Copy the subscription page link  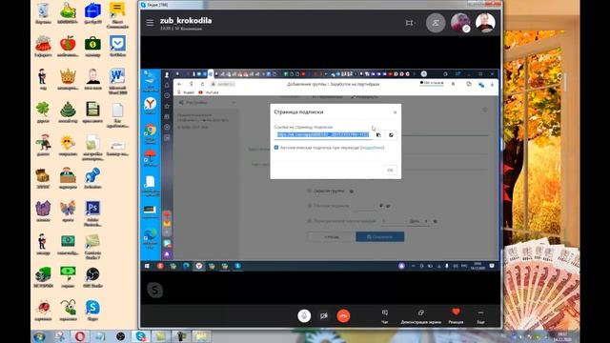pos(378,135)
